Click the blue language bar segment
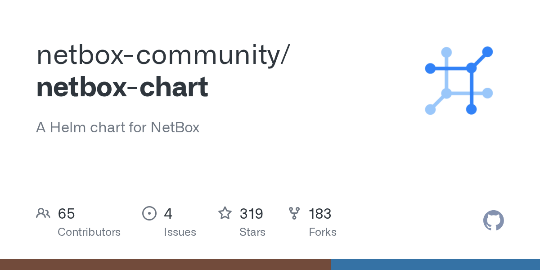 (x=436, y=265)
